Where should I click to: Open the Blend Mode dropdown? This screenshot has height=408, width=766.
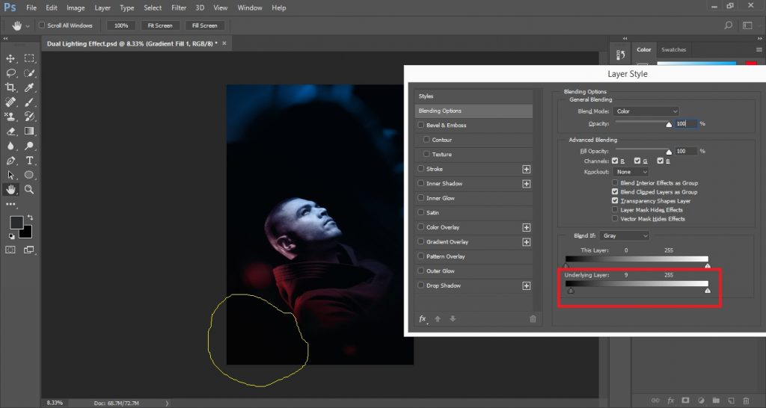(x=646, y=111)
